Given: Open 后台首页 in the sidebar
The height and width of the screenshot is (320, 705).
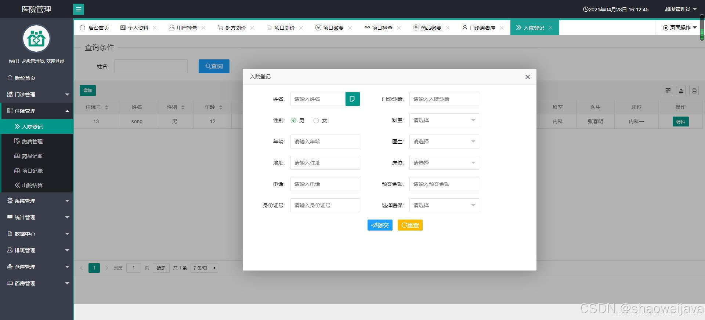Looking at the screenshot, I should [37, 78].
